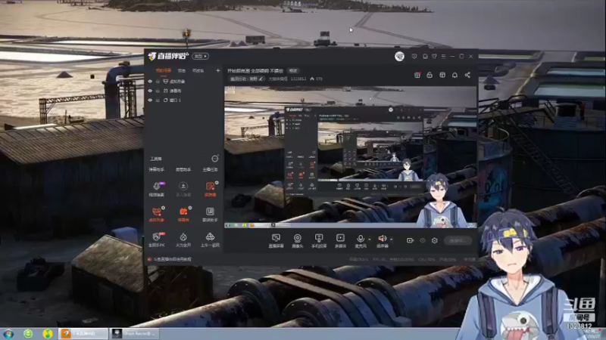Open first icon right of title bar avatar

click(414, 56)
